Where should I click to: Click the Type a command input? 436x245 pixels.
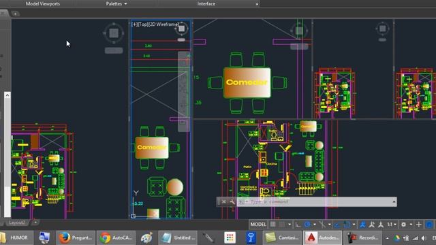click(314, 201)
